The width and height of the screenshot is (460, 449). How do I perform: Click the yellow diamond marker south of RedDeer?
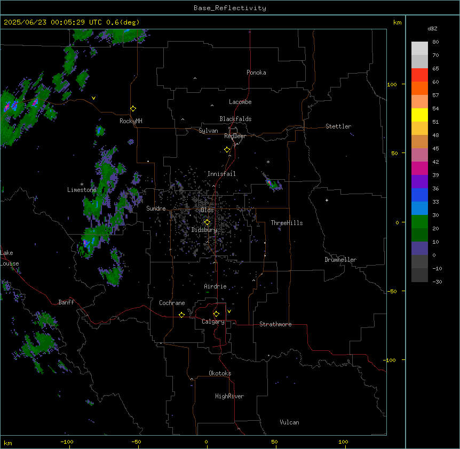[x=227, y=150]
